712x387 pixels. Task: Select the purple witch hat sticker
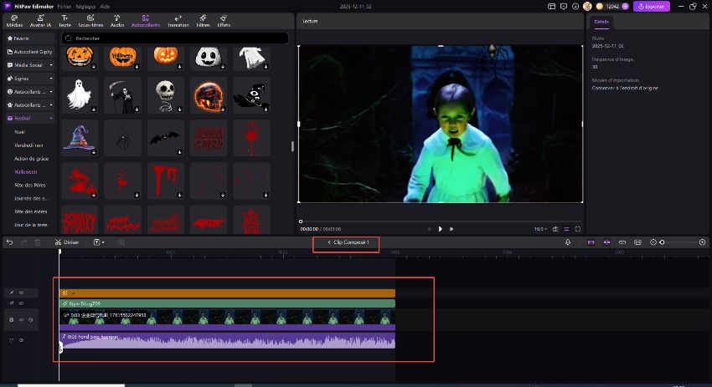(x=80, y=138)
